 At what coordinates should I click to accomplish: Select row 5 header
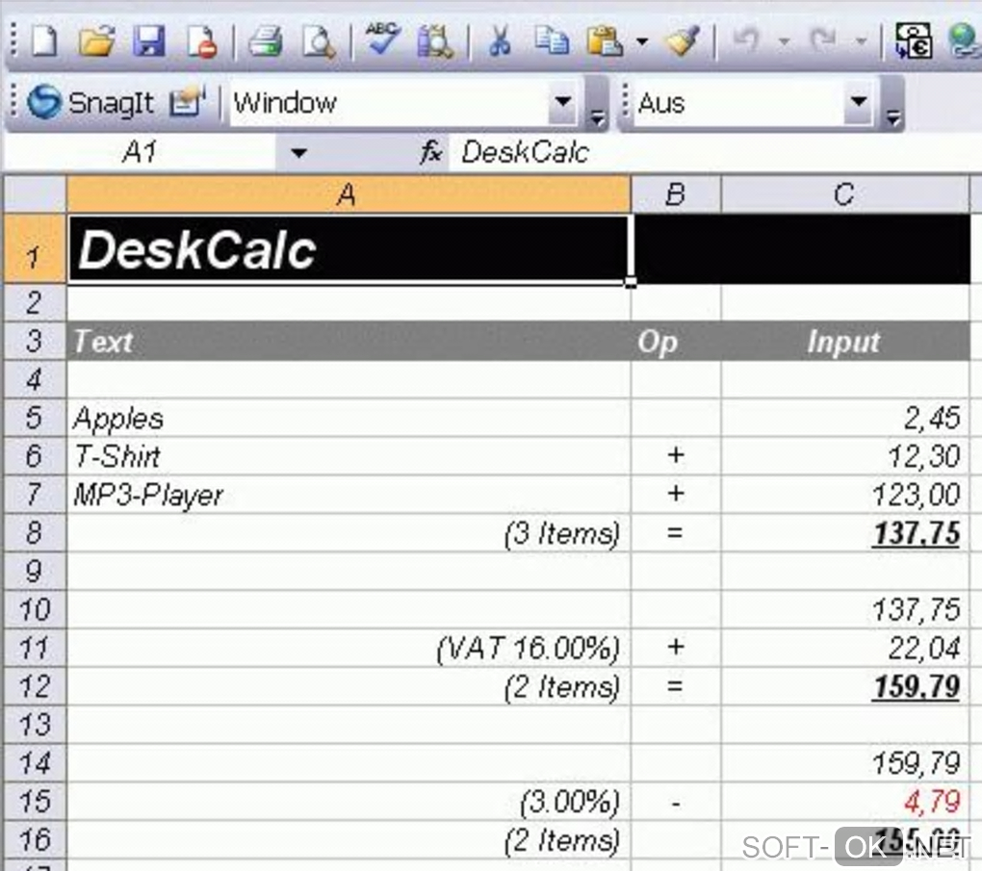coord(35,418)
